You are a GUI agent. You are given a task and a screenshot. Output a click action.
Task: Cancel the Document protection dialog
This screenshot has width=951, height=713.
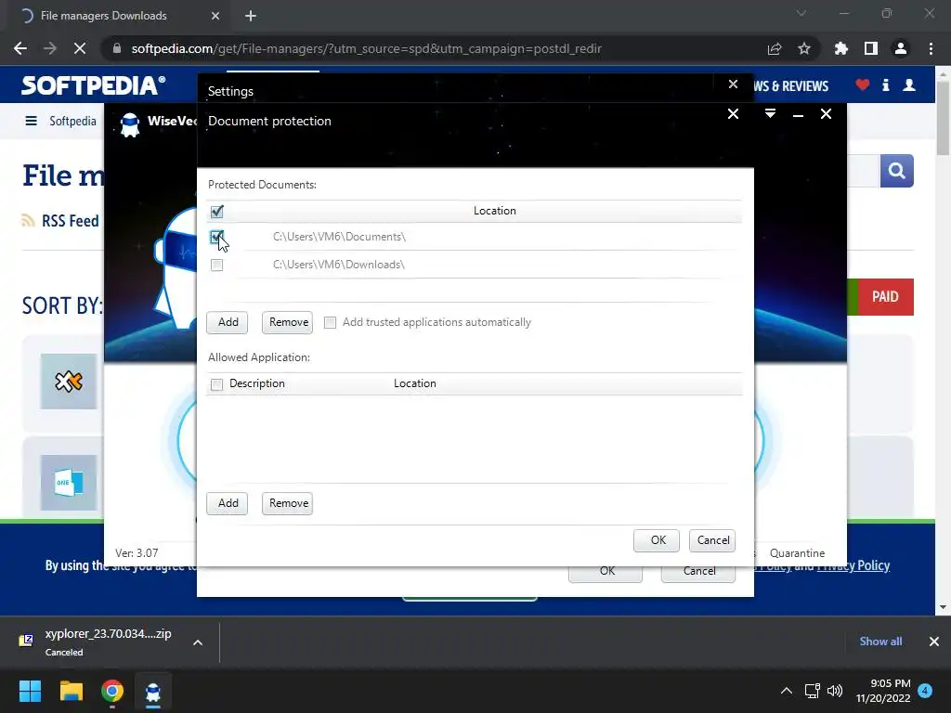click(x=712, y=540)
